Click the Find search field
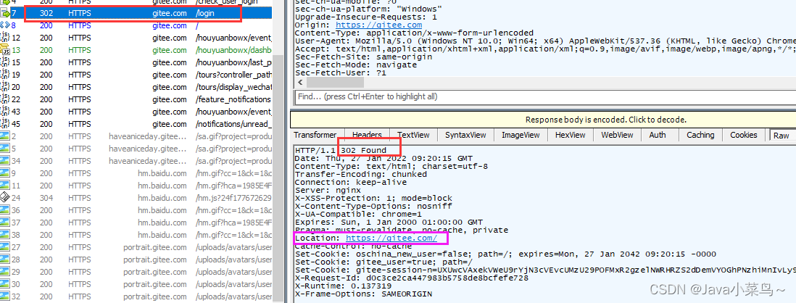 (x=545, y=96)
